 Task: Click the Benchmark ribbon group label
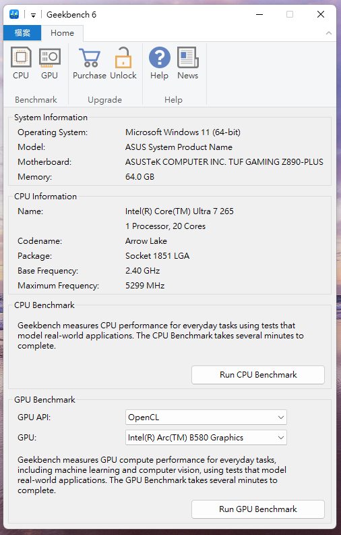[x=36, y=99]
